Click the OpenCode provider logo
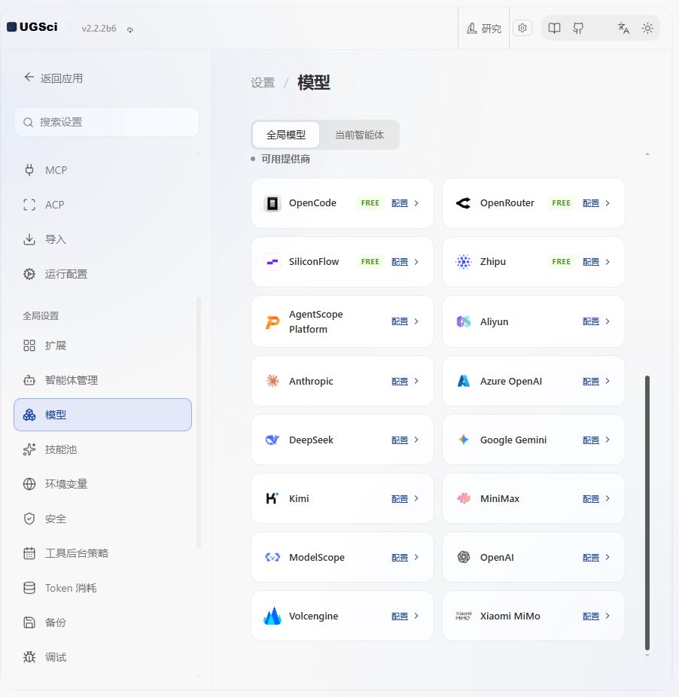The width and height of the screenshot is (679, 697). pyautogui.click(x=273, y=203)
